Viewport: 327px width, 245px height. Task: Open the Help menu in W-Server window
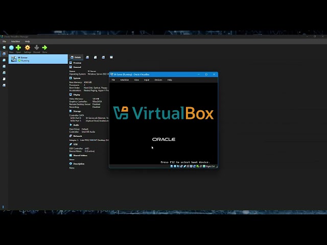(170, 80)
